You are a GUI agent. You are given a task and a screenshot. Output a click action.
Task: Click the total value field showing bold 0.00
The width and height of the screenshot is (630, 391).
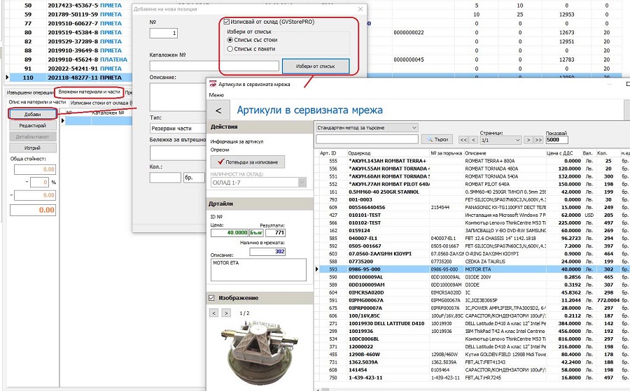[33, 210]
